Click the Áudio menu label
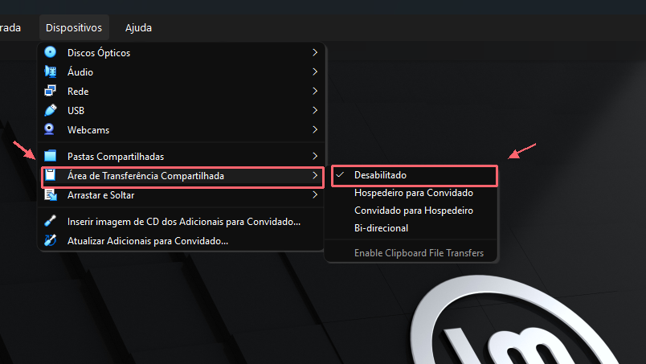Viewport: 646px width, 364px height. coord(80,72)
